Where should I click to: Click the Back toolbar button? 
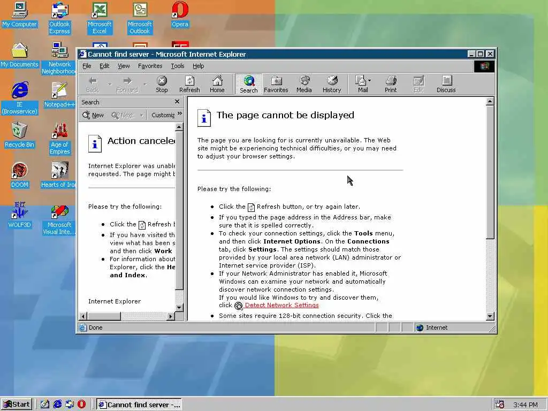point(93,85)
